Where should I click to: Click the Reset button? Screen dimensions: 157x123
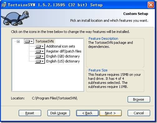coord(30,113)
